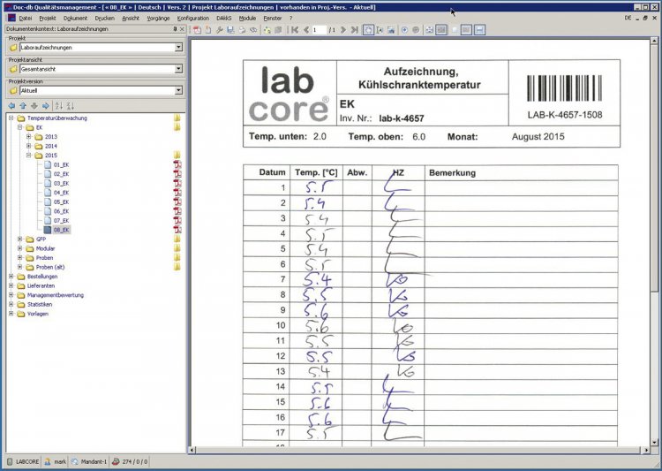
Task: Expand the Bestellungen folder
Action: 11,276
